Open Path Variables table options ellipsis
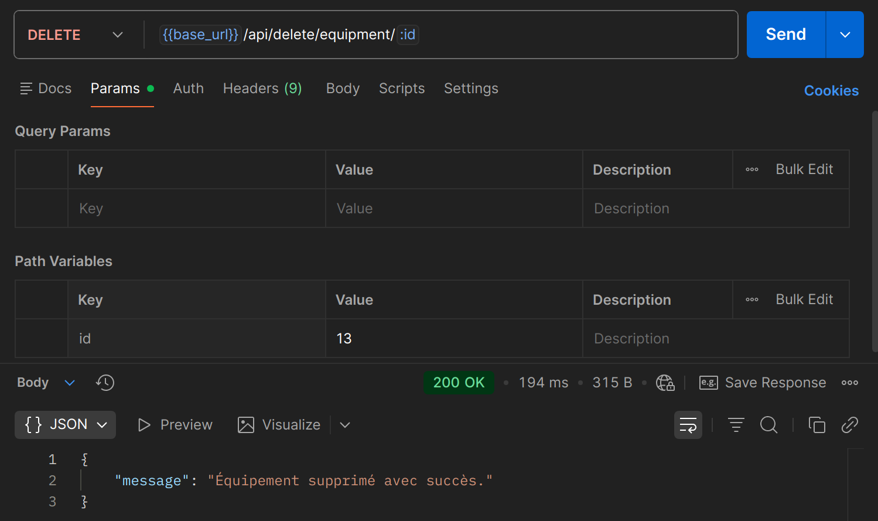878x521 pixels. (x=752, y=299)
